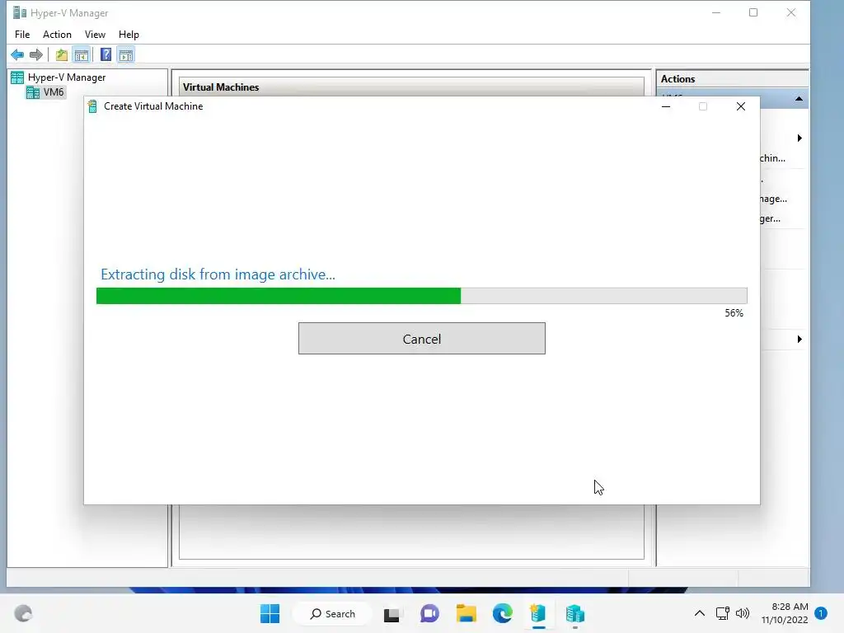
Task: Click the Virtual Machines panel header
Action: 412,87
